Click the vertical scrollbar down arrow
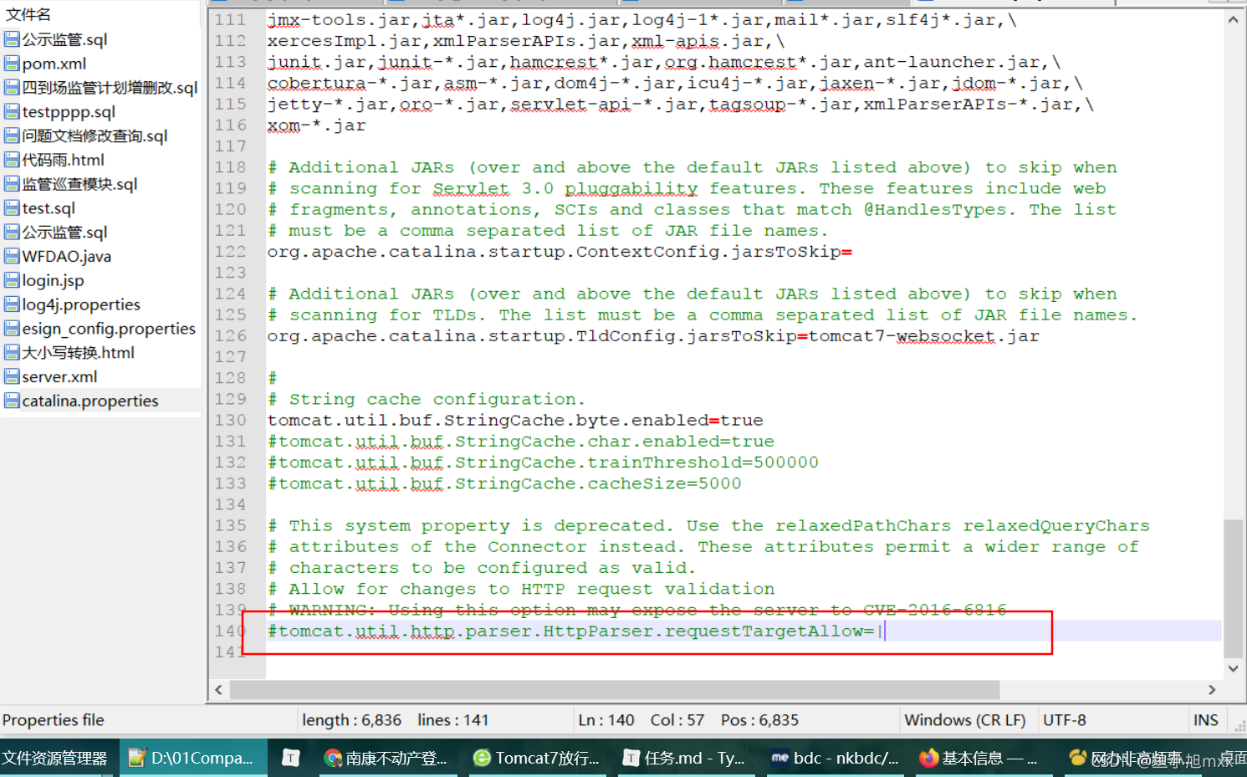 (1233, 668)
